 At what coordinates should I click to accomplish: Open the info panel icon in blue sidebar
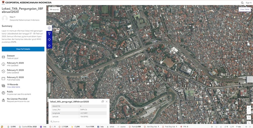tap(49, 28)
